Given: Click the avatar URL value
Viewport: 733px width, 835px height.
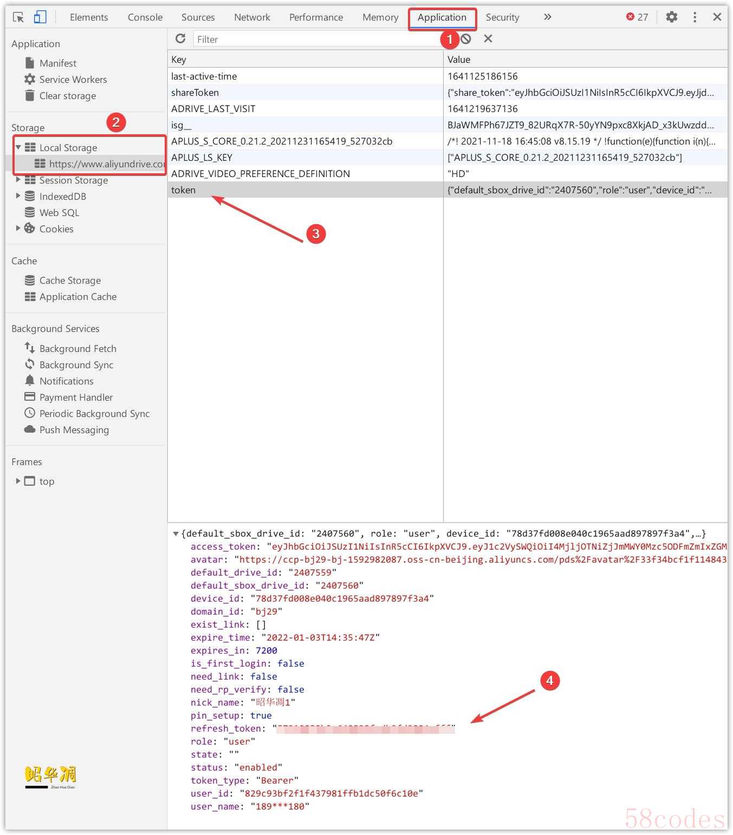Looking at the screenshot, I should pyautogui.click(x=483, y=559).
